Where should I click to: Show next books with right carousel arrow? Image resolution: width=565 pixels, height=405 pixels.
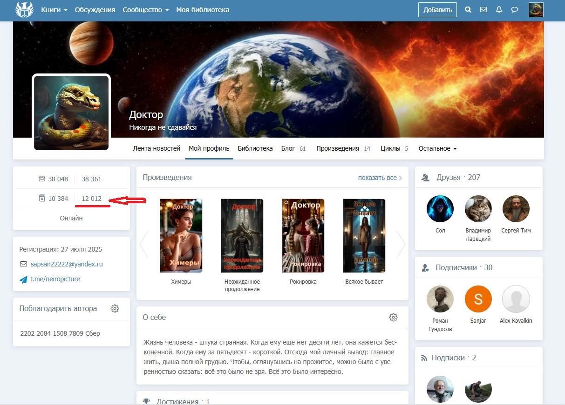(x=401, y=244)
